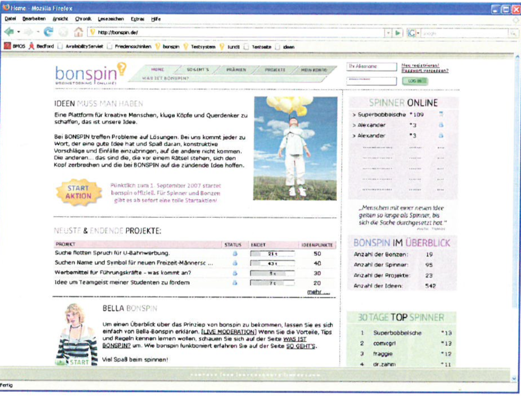Open the search engine selector dropdown
The width and height of the screenshot is (521, 396).
(418, 33)
